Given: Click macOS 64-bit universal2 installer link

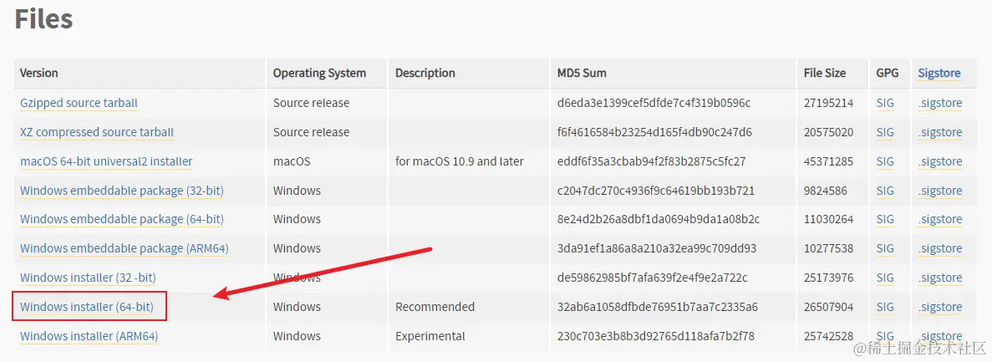Looking at the screenshot, I should (x=106, y=161).
